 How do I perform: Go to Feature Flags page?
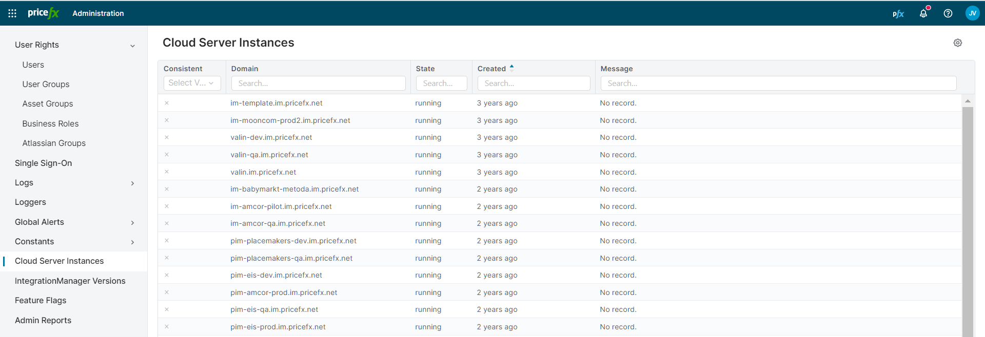pos(41,300)
